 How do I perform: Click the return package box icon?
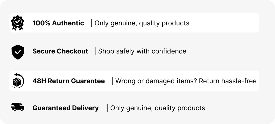[x=18, y=81]
